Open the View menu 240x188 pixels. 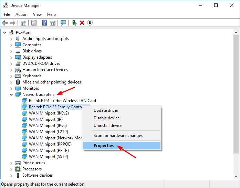click(x=37, y=14)
